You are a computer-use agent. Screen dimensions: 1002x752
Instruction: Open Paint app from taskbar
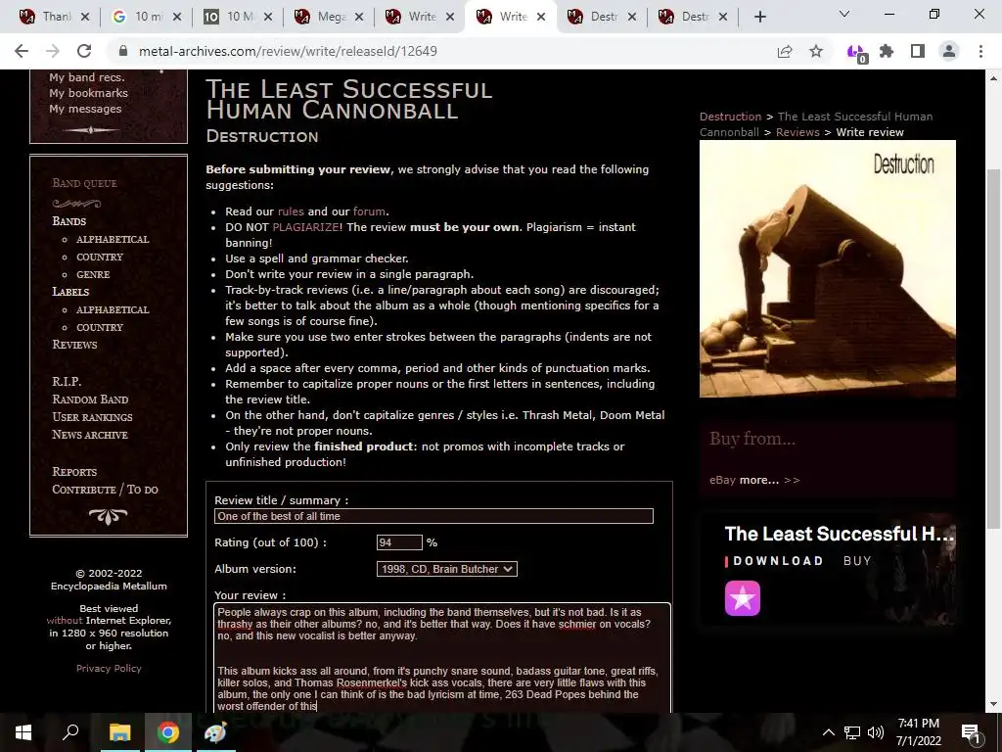(x=215, y=732)
